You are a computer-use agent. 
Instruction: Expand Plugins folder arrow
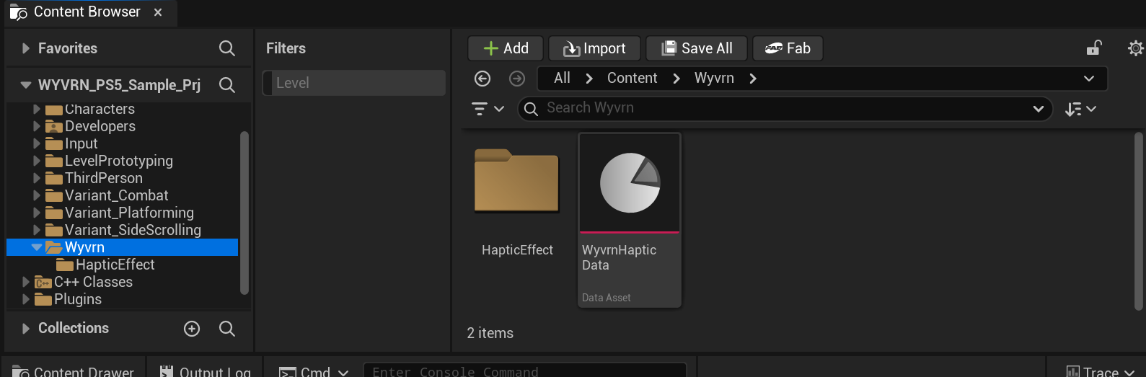coord(26,299)
